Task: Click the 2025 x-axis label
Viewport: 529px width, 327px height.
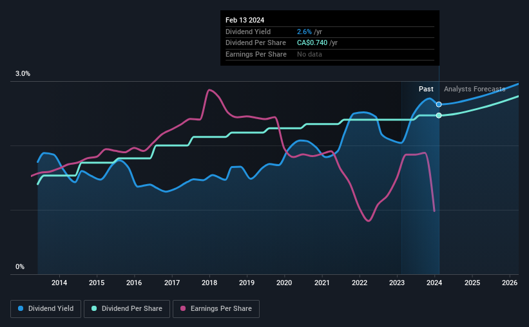Action: (472, 283)
